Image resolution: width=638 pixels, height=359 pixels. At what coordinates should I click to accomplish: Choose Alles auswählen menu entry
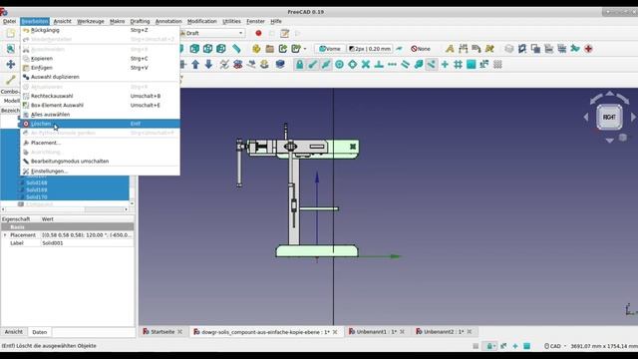[x=100, y=115]
